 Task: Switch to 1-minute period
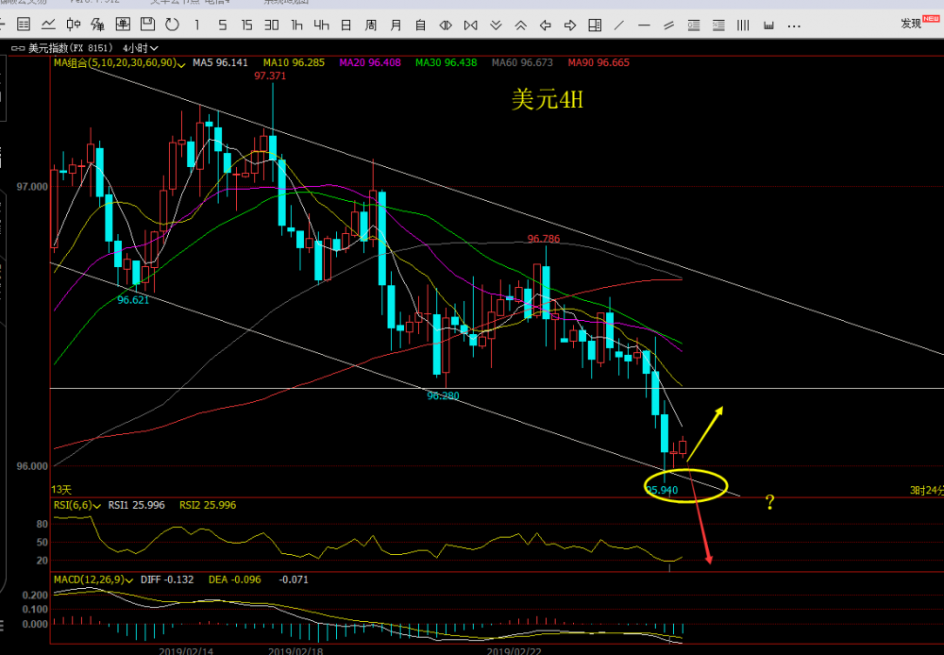(x=197, y=25)
